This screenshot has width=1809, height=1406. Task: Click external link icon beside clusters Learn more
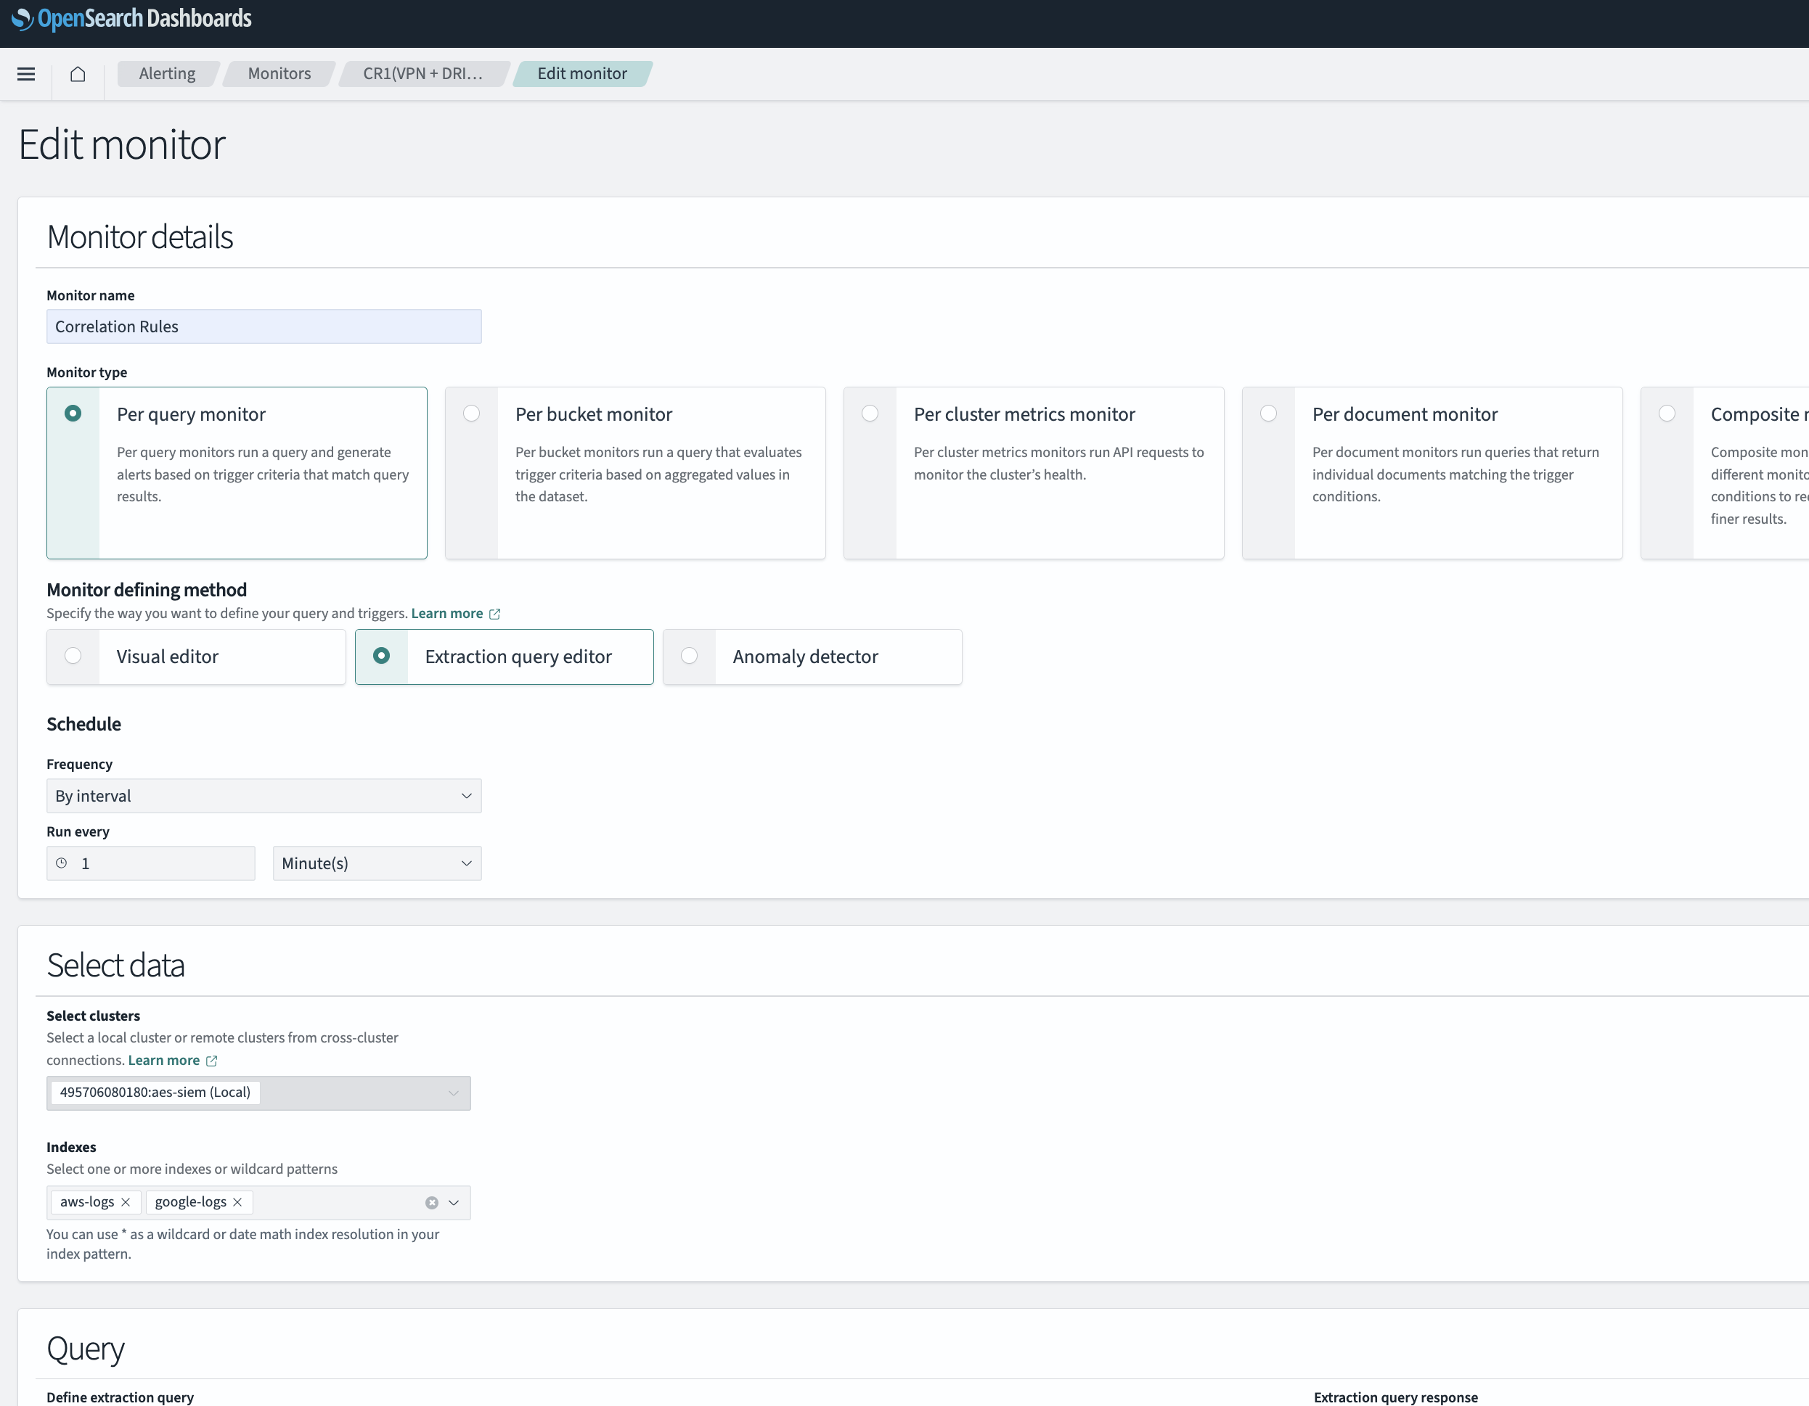211,1061
